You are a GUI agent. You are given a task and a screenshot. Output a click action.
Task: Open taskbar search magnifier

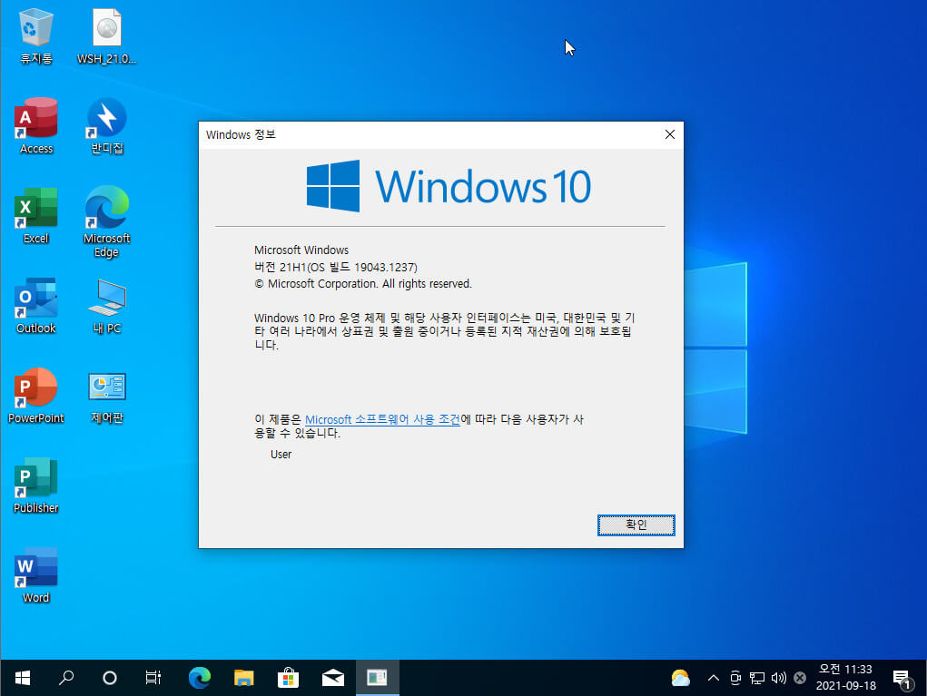(66, 678)
